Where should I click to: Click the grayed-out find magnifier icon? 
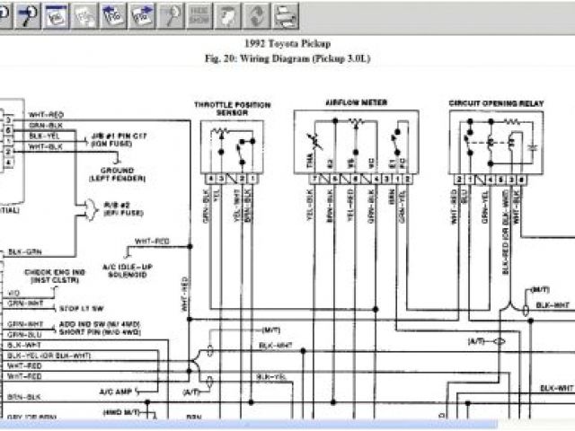tap(171, 13)
